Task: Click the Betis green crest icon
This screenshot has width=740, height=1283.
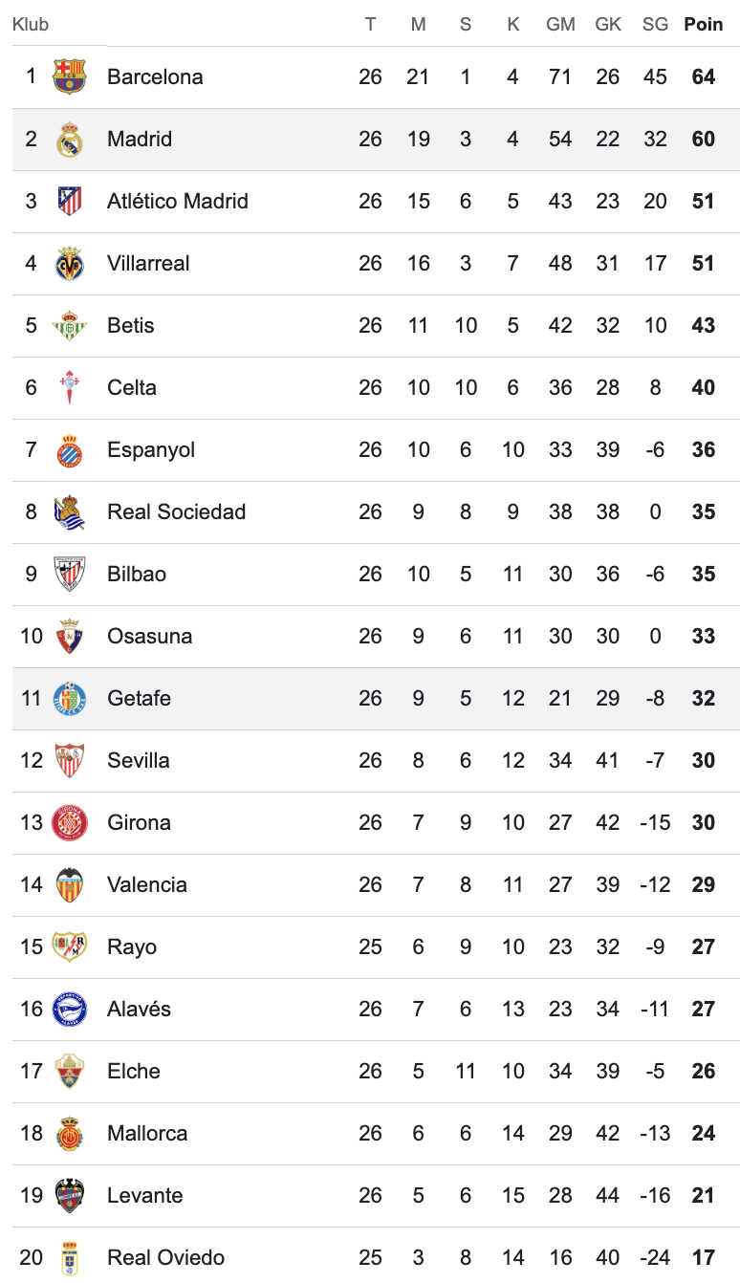Action: (69, 326)
